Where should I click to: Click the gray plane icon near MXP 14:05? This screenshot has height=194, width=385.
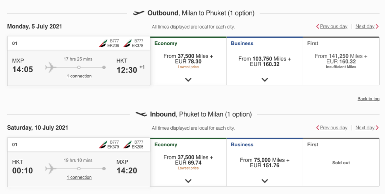point(51,67)
